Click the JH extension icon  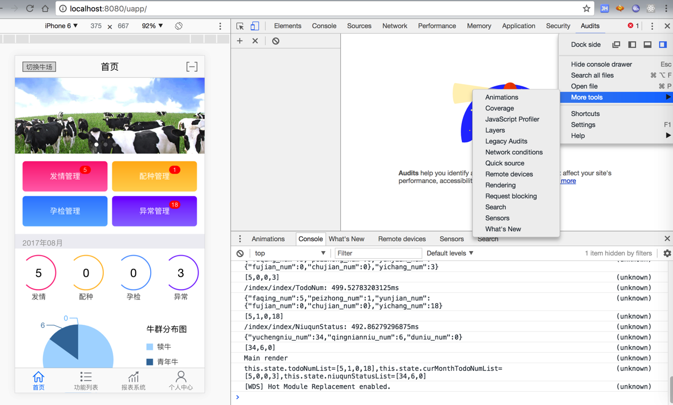pos(604,8)
